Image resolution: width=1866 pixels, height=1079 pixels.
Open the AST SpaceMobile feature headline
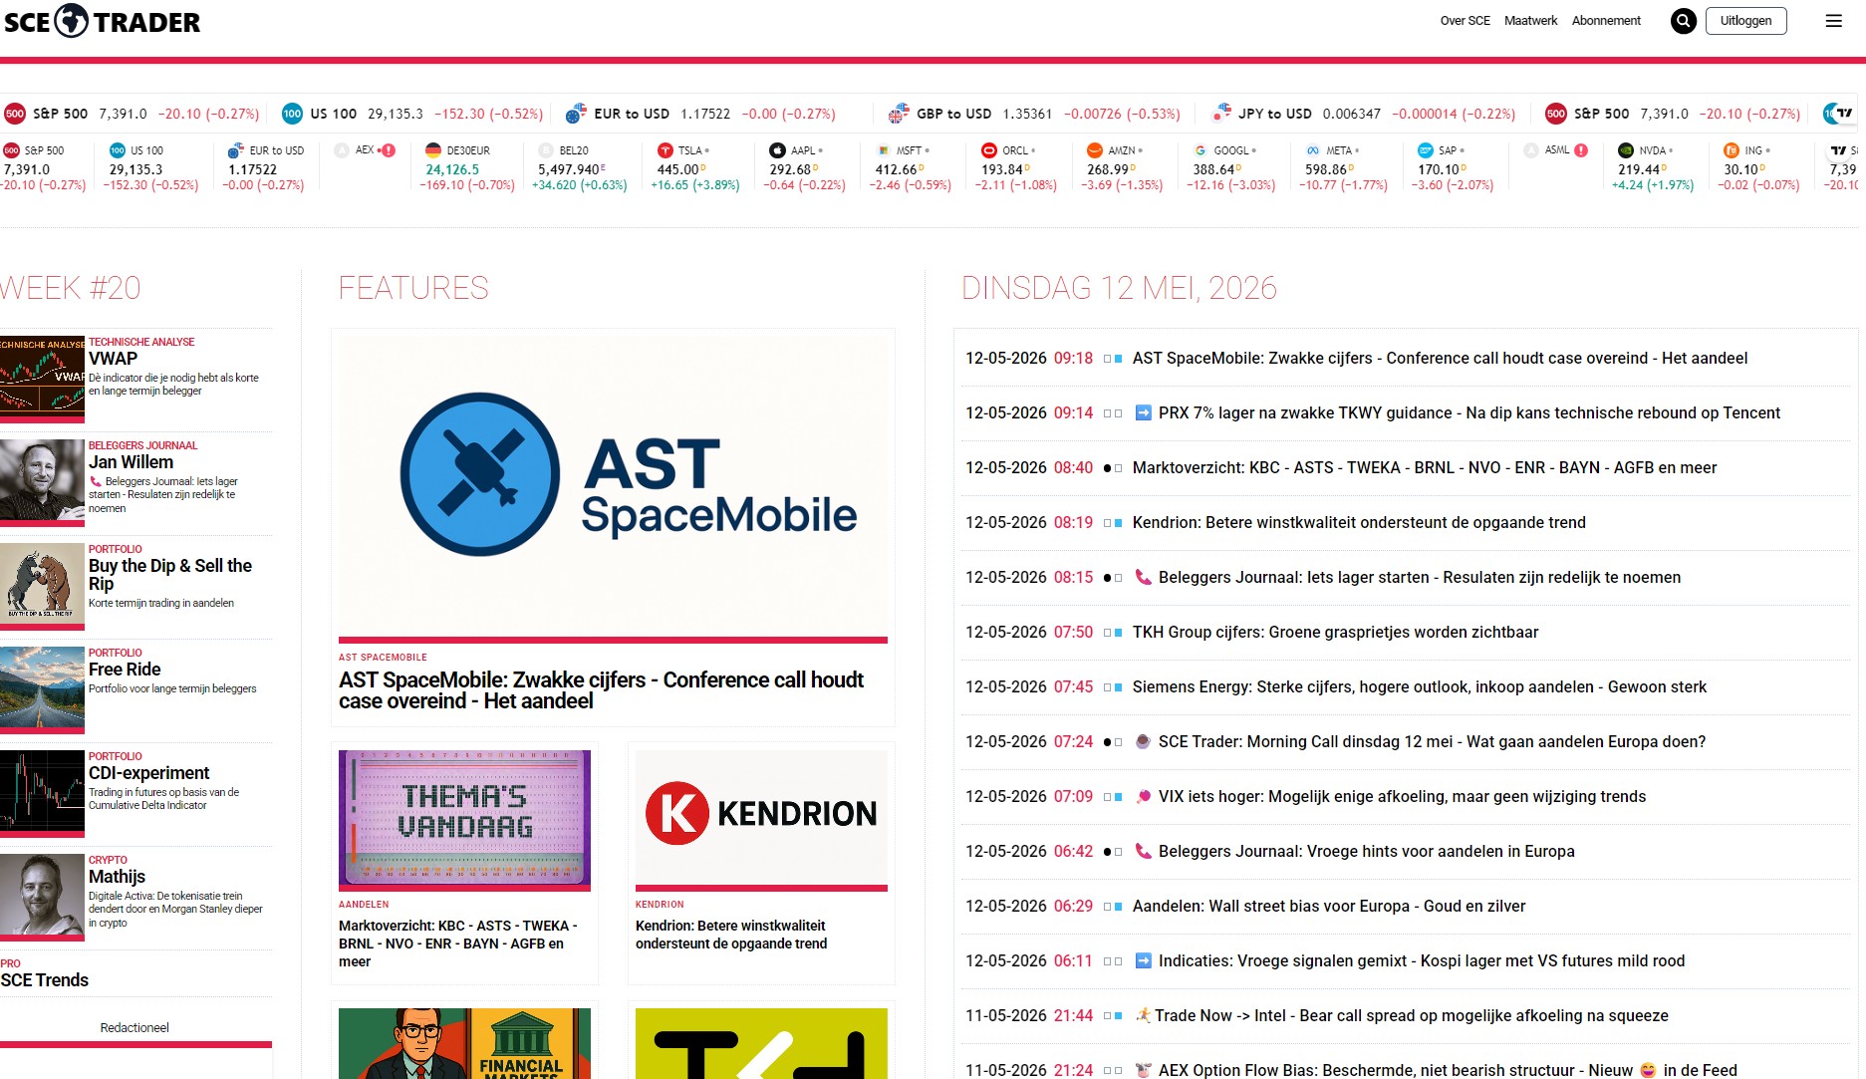click(601, 690)
